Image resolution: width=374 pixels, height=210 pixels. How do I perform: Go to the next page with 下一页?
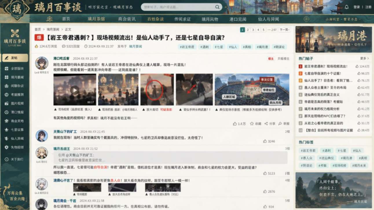(284, 30)
